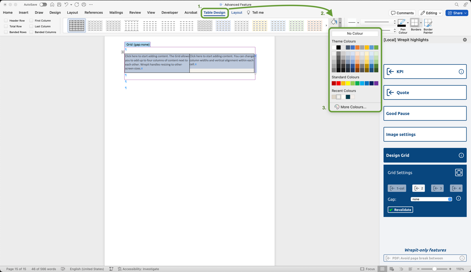
Task: Open More Colours dialog
Action: point(351,107)
